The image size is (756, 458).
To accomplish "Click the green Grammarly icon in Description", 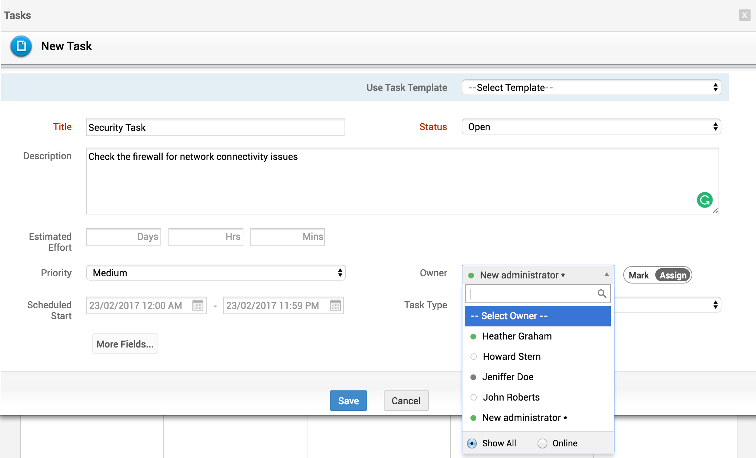I will [704, 200].
